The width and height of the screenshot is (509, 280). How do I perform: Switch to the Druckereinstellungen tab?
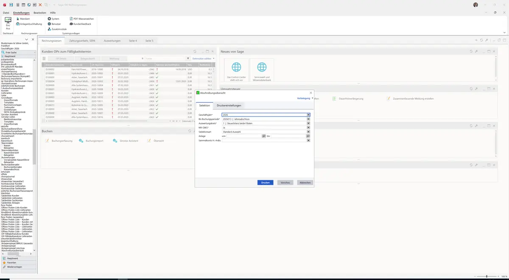[x=229, y=105]
